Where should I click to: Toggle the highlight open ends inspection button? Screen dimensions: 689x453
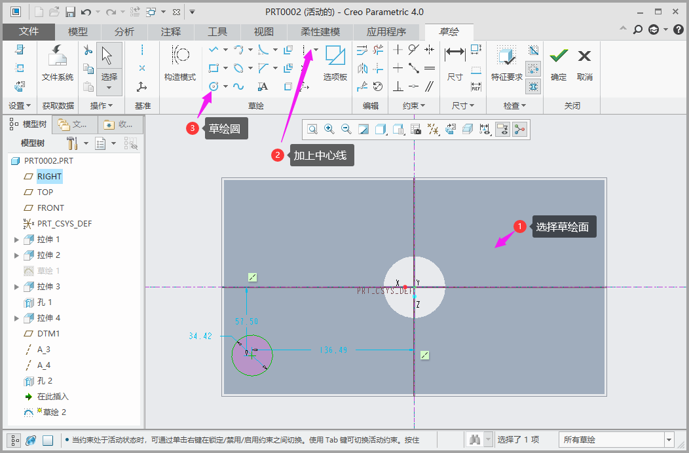tap(533, 68)
